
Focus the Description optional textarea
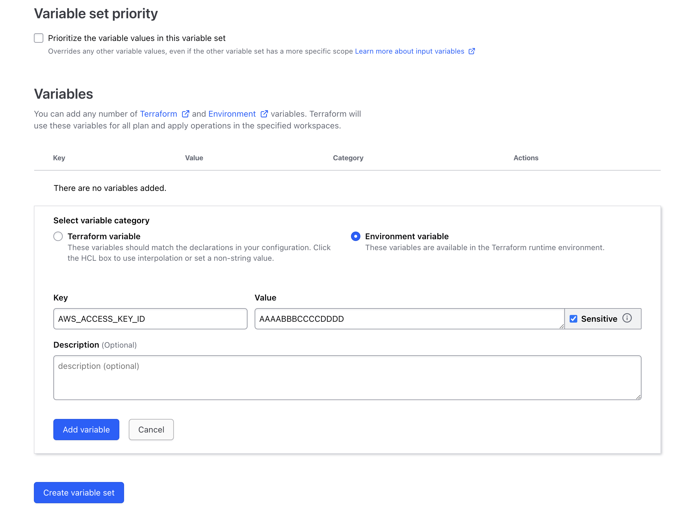(x=347, y=377)
